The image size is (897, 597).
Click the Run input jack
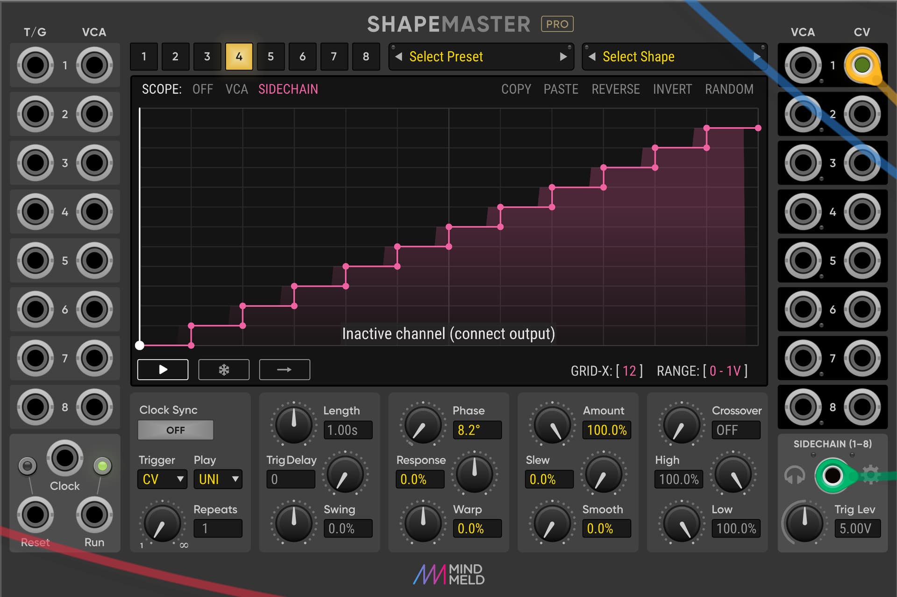[x=94, y=515]
